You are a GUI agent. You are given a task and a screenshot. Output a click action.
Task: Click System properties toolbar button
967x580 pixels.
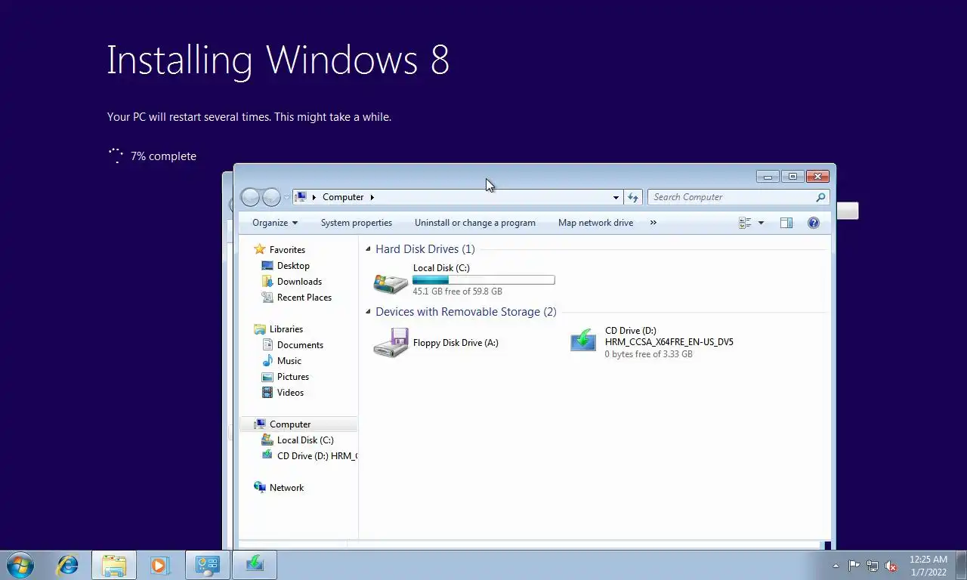(357, 223)
